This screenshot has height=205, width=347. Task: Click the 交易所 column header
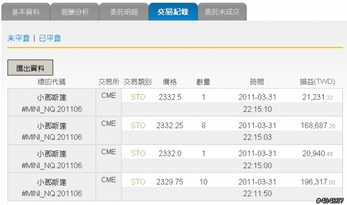click(108, 82)
